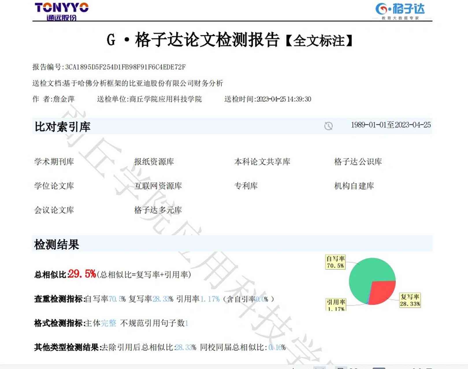Select 互联网资源库 in the index list
The image size is (468, 369).
click(158, 186)
